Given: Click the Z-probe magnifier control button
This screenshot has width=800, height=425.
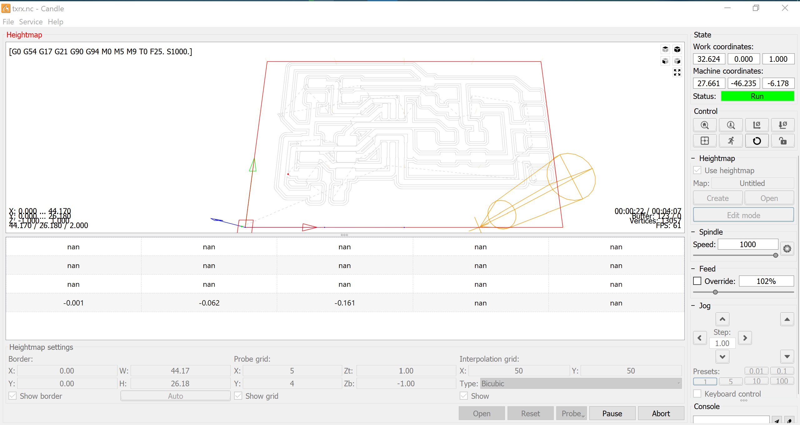Looking at the screenshot, I should coord(731,125).
